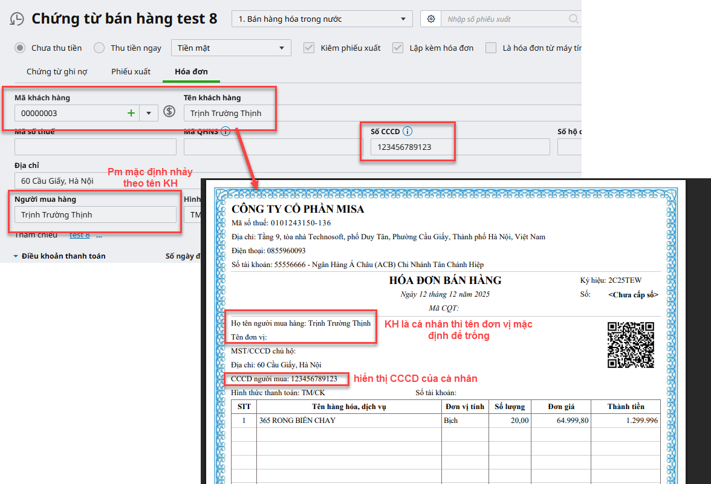Image resolution: width=711 pixels, height=484 pixels.
Task: Select the 'Thu tiền ngay' radio option
Action: [x=100, y=48]
